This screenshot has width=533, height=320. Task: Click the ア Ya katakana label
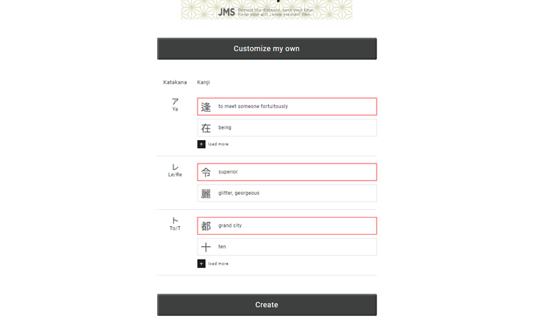pyautogui.click(x=175, y=105)
